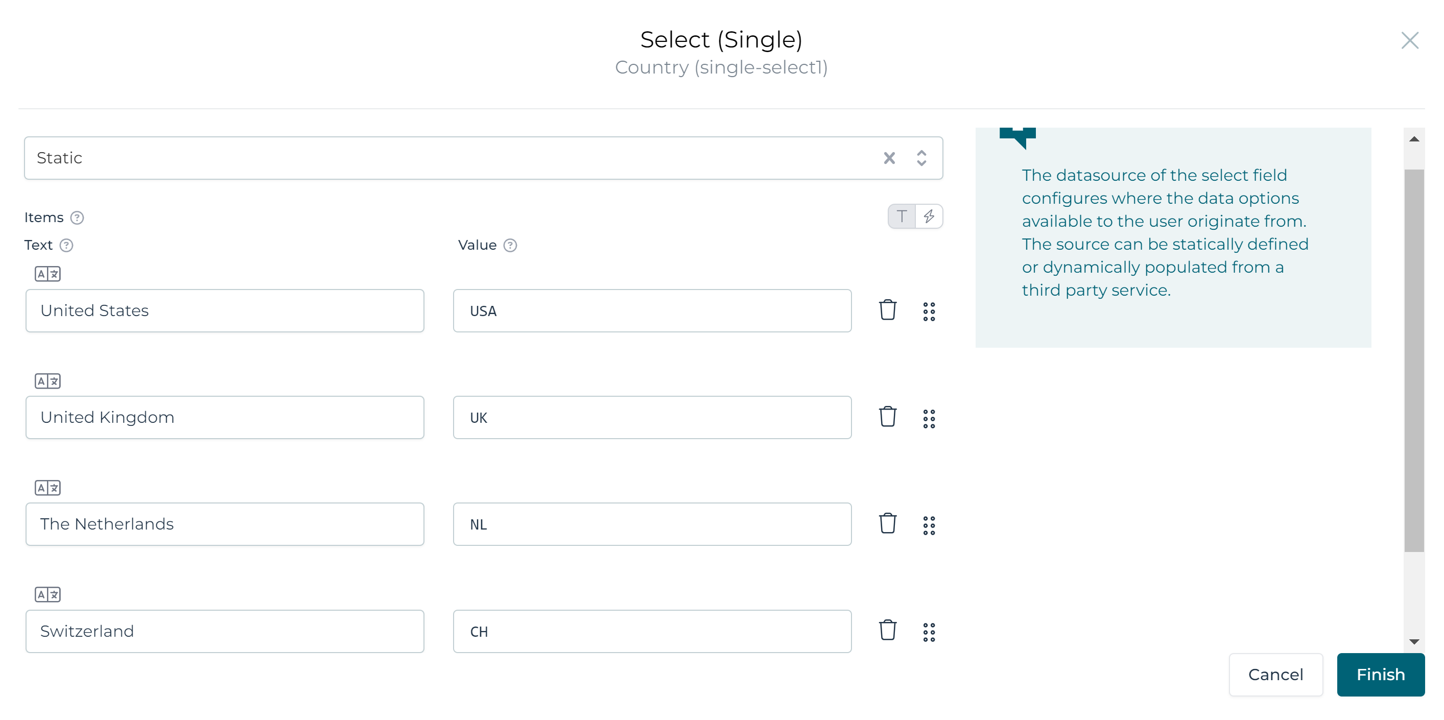The height and width of the screenshot is (720, 1444).
Task: Click the scroll-down arrow on the scrollbar
Action: tap(1414, 641)
